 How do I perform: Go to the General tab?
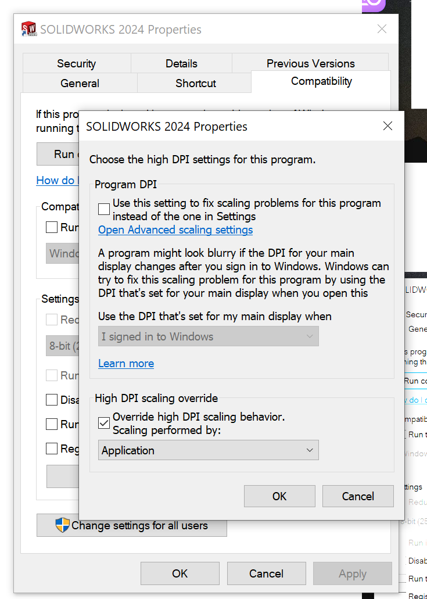point(80,83)
